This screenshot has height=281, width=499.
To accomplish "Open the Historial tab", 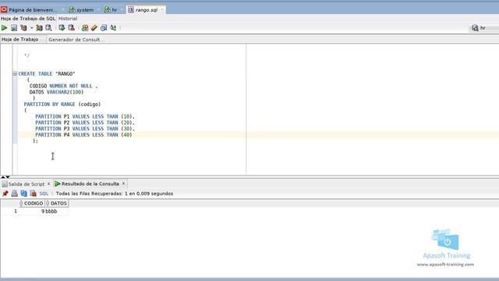I will click(68, 19).
